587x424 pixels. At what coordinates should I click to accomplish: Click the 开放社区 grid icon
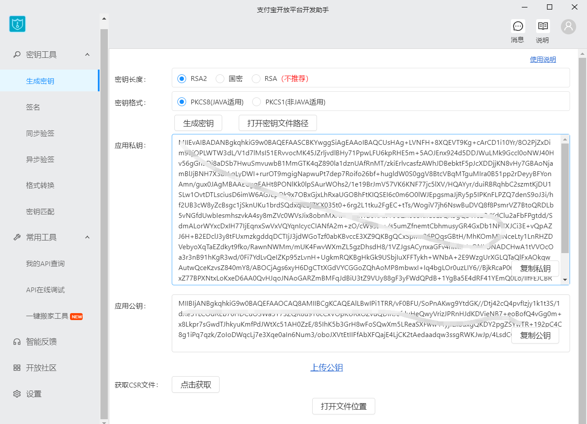[x=17, y=367]
